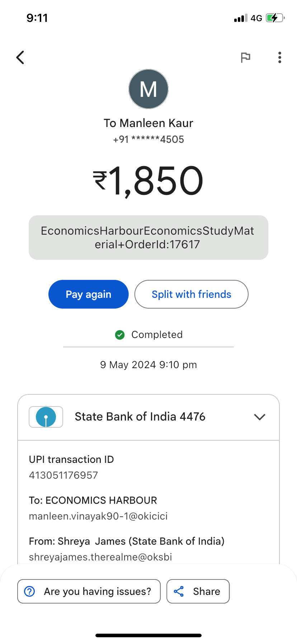297x643 pixels.
Task: Tap the Share button label
Action: (x=207, y=591)
